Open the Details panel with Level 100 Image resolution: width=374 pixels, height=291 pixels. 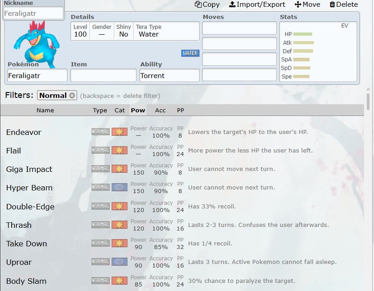click(135, 31)
